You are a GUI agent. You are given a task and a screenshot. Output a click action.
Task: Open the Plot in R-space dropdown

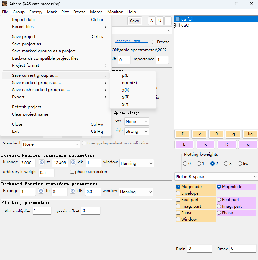point(216,177)
